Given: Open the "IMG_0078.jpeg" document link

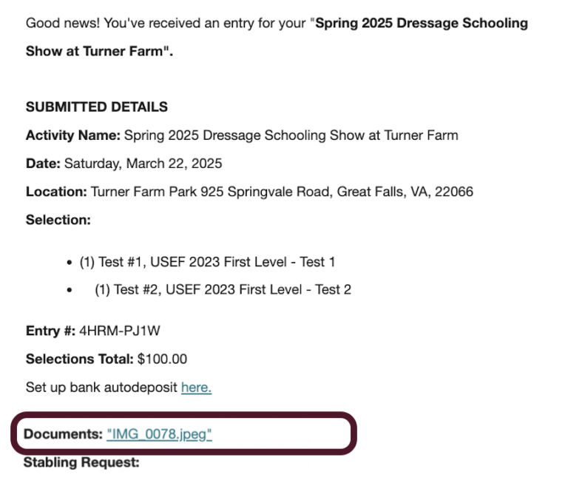Looking at the screenshot, I should click(x=159, y=434).
